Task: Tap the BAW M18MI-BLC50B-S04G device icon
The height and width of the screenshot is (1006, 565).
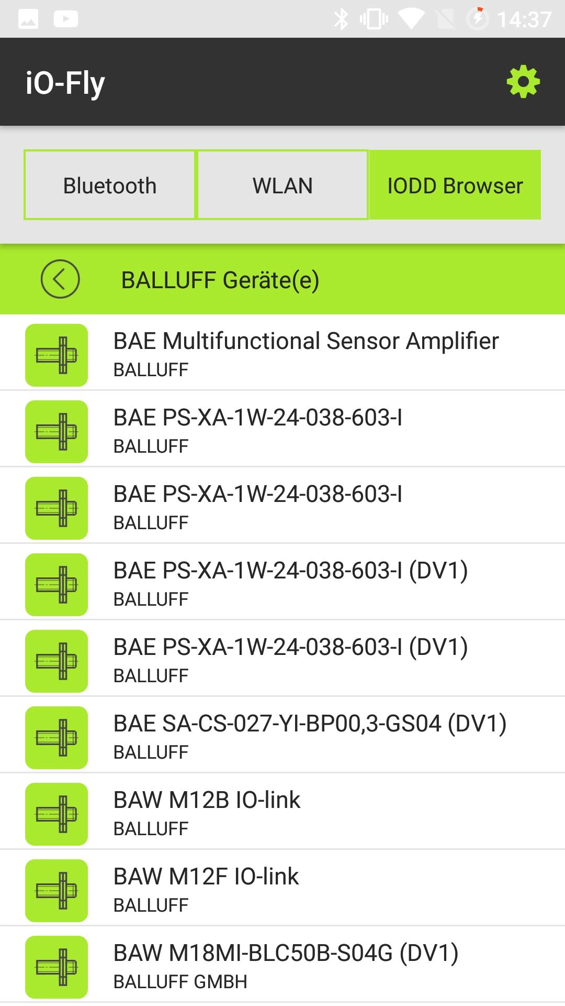Action: tap(56, 967)
